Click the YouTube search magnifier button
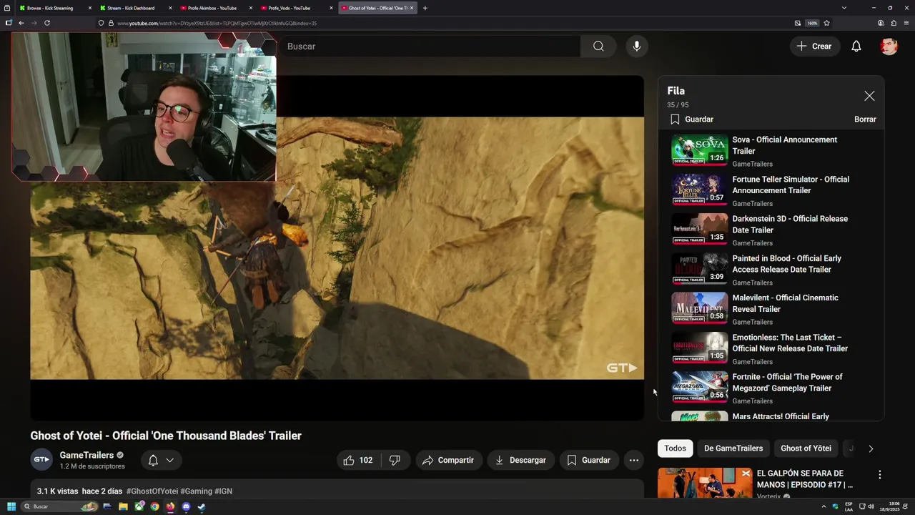The image size is (915, 515). (x=598, y=46)
